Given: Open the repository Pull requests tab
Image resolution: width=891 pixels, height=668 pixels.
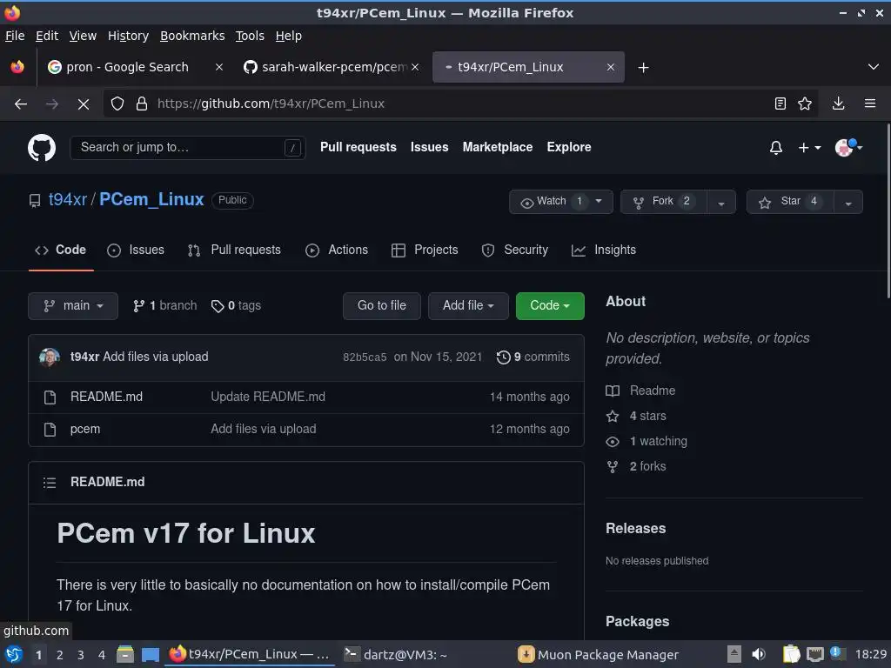Looking at the screenshot, I should pyautogui.click(x=234, y=250).
